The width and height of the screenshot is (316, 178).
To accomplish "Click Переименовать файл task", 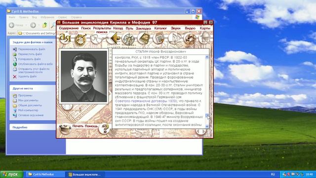I will coord(32,49).
